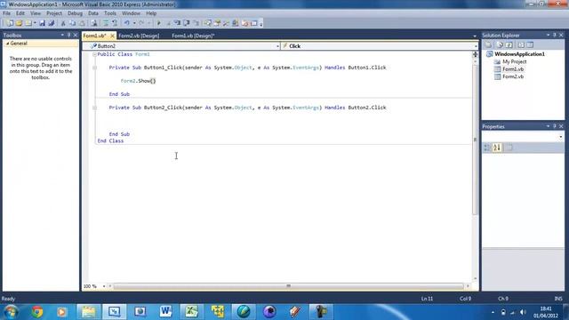Image resolution: width=569 pixels, height=320 pixels.
Task: Select My Project in Solution Explorer
Action: tap(514, 61)
